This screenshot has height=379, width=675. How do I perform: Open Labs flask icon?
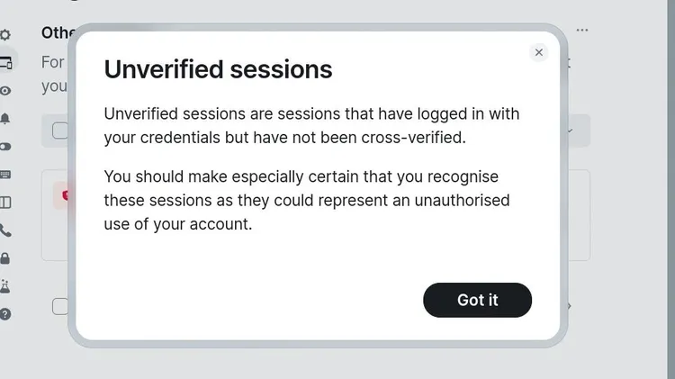click(4, 286)
